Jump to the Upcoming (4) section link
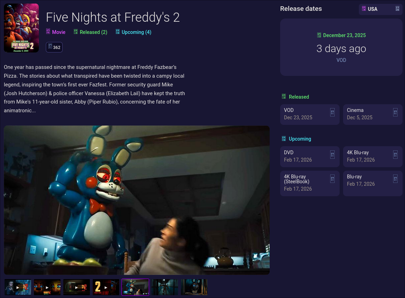This screenshot has height=298, width=405. tap(134, 32)
